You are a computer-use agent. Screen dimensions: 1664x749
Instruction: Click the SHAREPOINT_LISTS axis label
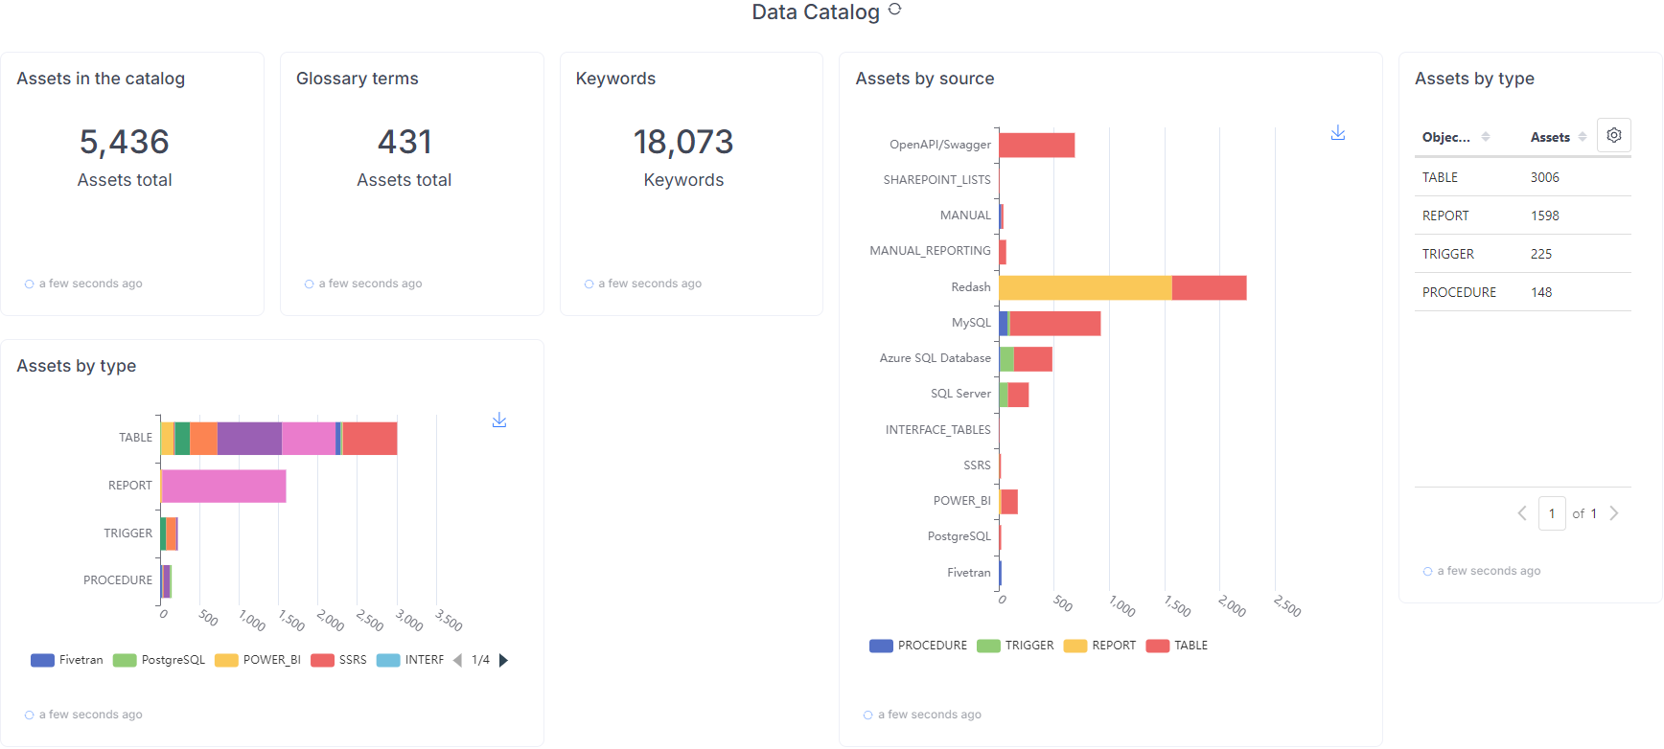point(936,180)
